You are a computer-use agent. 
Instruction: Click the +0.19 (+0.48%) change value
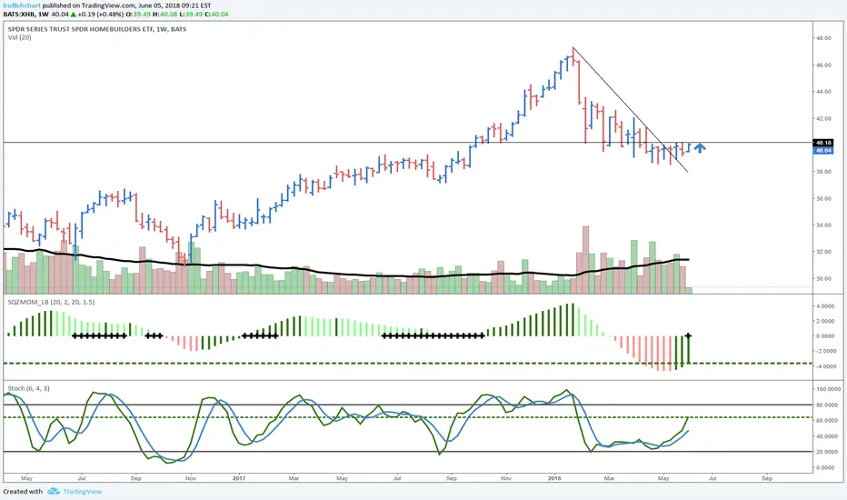click(x=100, y=14)
